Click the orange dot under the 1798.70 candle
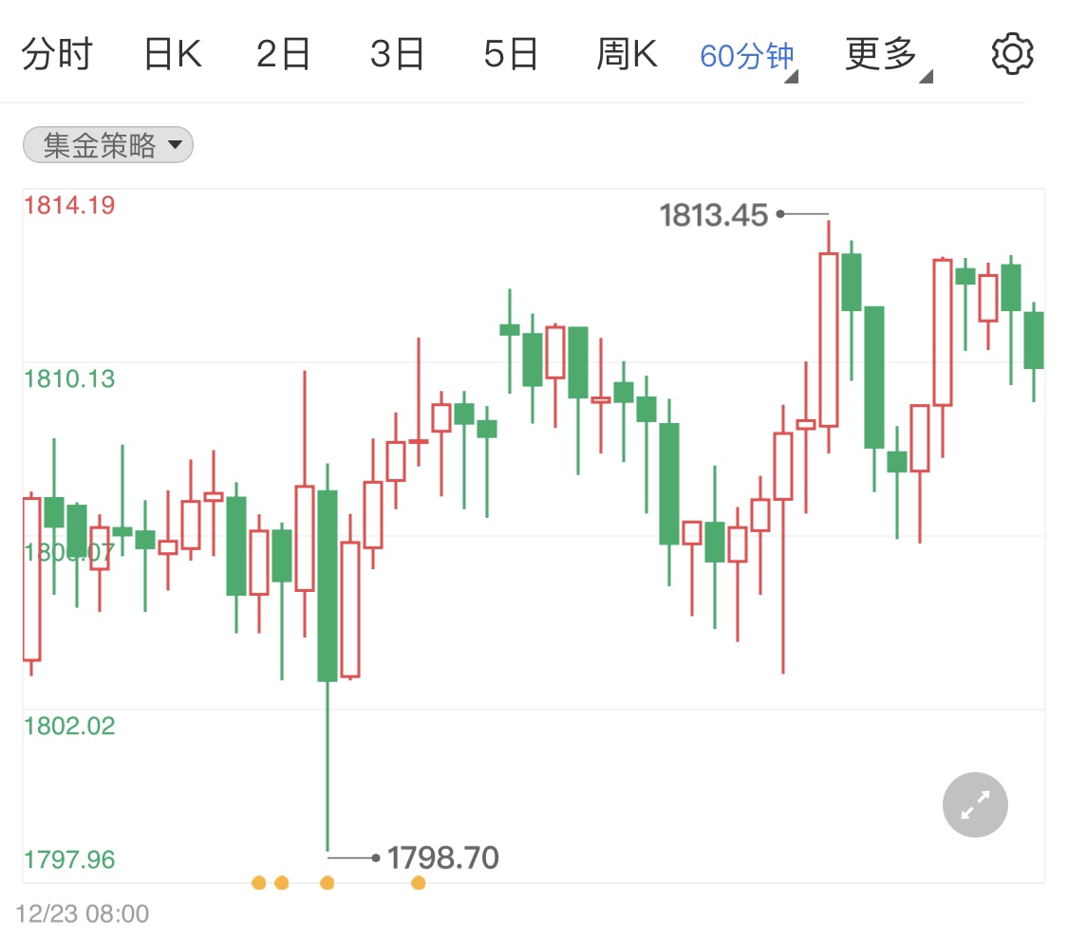 coord(327,882)
